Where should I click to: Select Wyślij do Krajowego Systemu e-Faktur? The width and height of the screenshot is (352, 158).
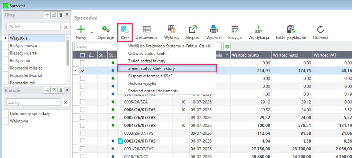pos(167,46)
